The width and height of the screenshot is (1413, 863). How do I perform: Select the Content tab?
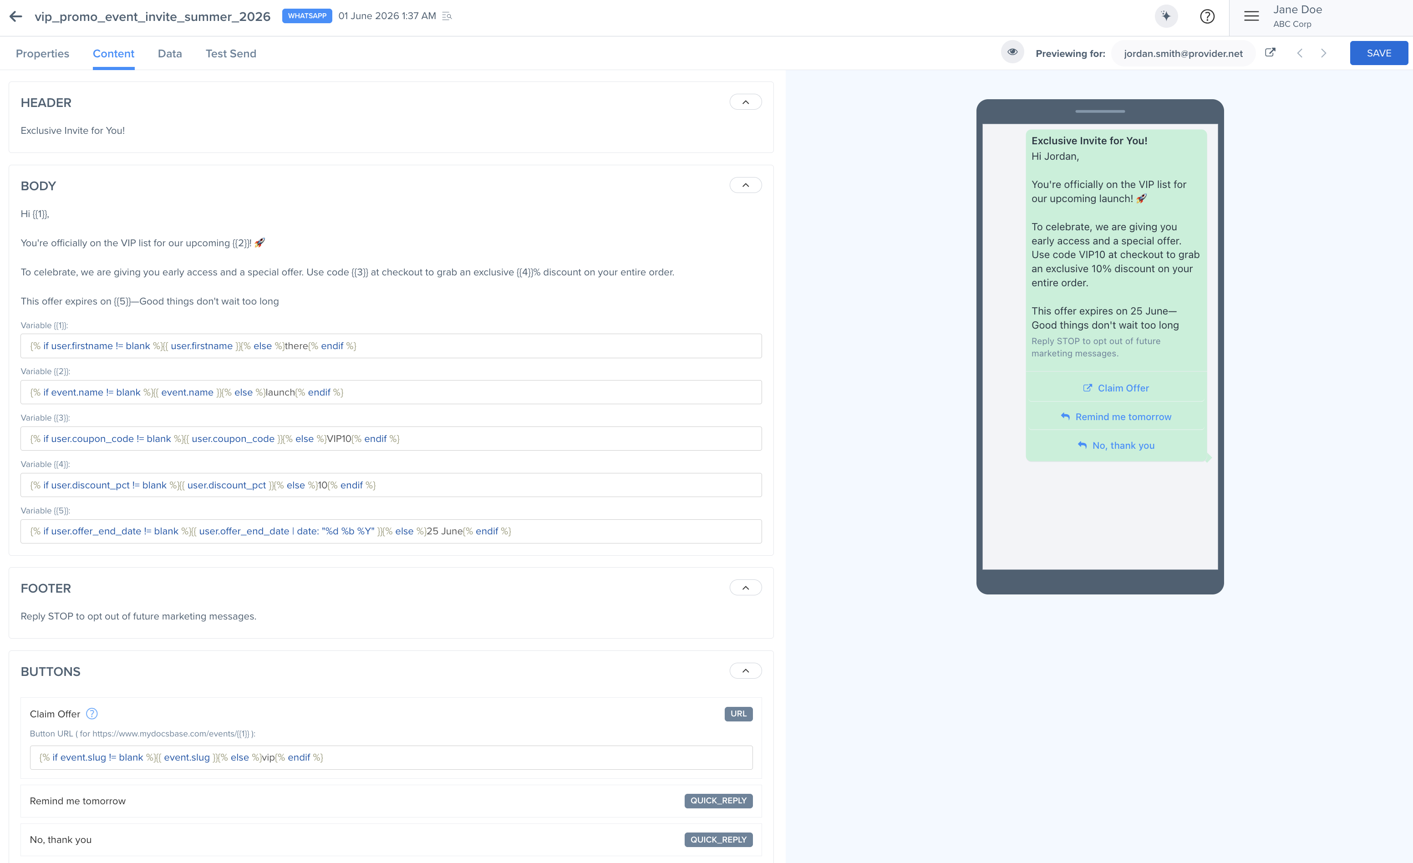113,53
